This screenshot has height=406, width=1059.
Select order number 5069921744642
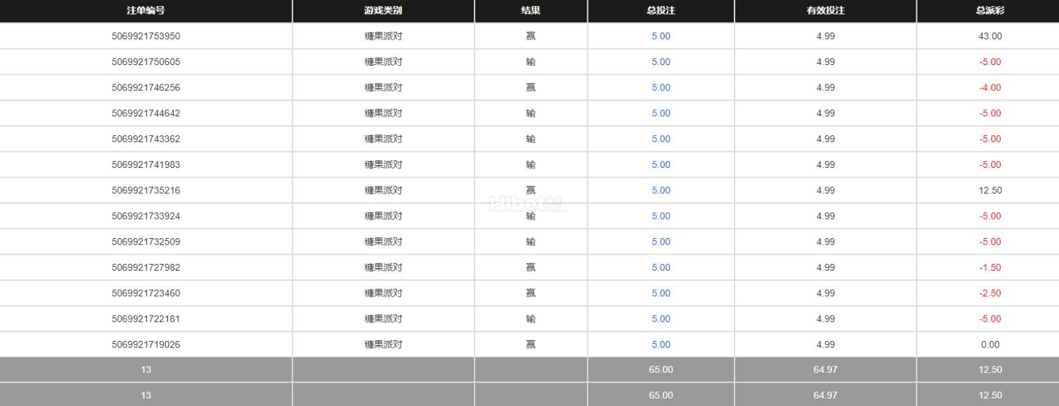coord(145,113)
